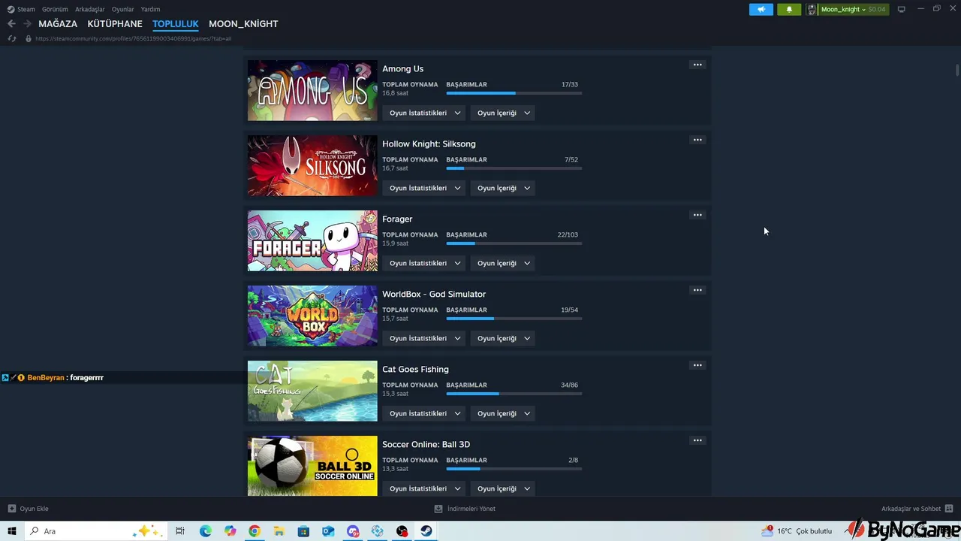Viewport: 961px width, 541px height.
Task: Open the Oyunlar menu
Action: pyautogui.click(x=122, y=9)
